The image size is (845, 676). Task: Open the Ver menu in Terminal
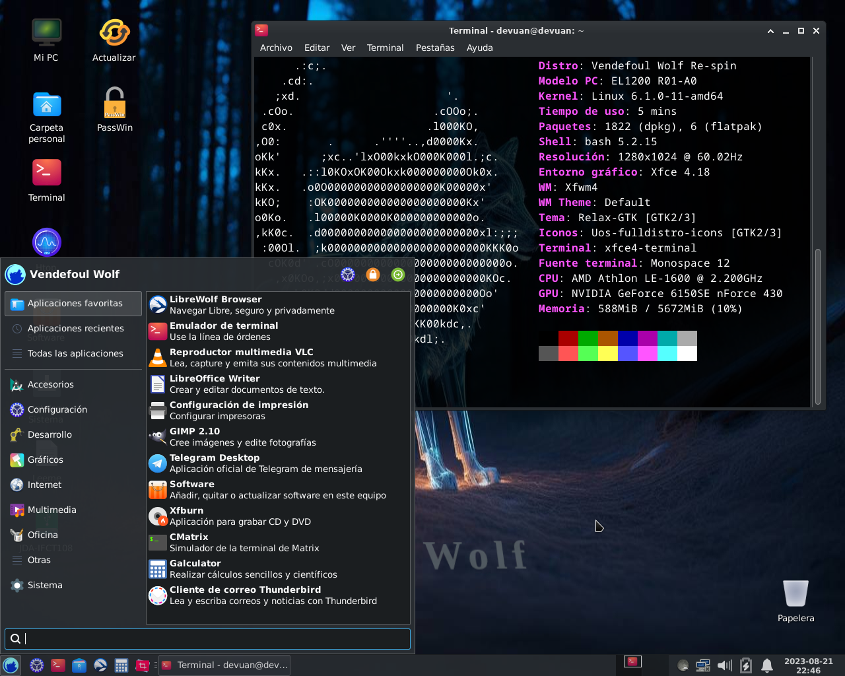[348, 48]
